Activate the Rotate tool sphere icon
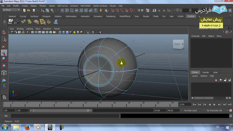 (4, 59)
